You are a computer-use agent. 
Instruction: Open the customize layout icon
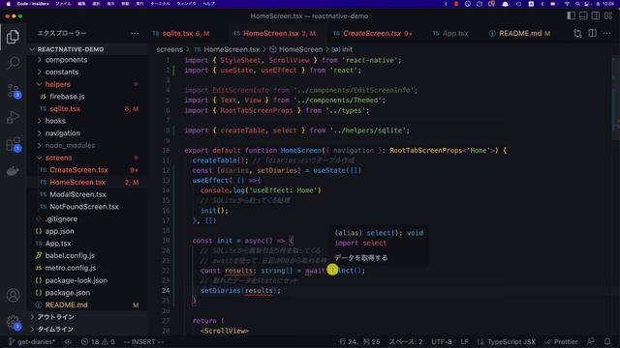pos(608,15)
